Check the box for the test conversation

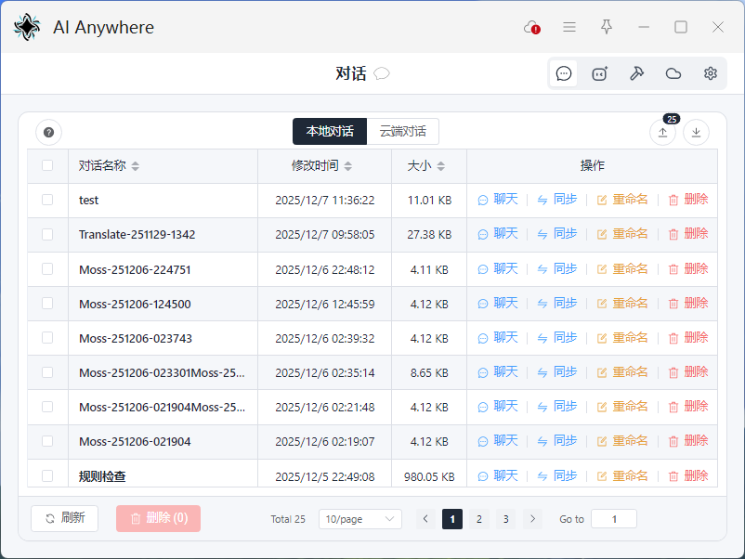click(47, 200)
